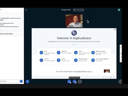Click the Start recording button

pyautogui.click(x=78, y=10)
